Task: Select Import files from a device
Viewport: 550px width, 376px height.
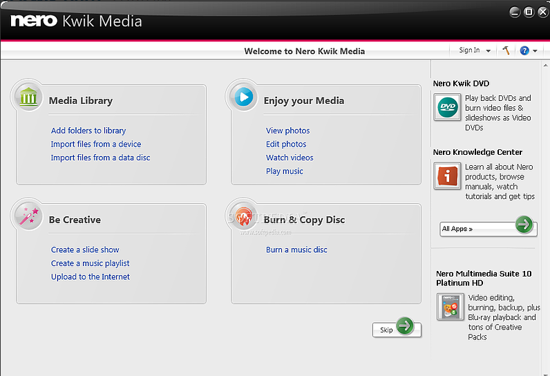Action: pos(96,144)
